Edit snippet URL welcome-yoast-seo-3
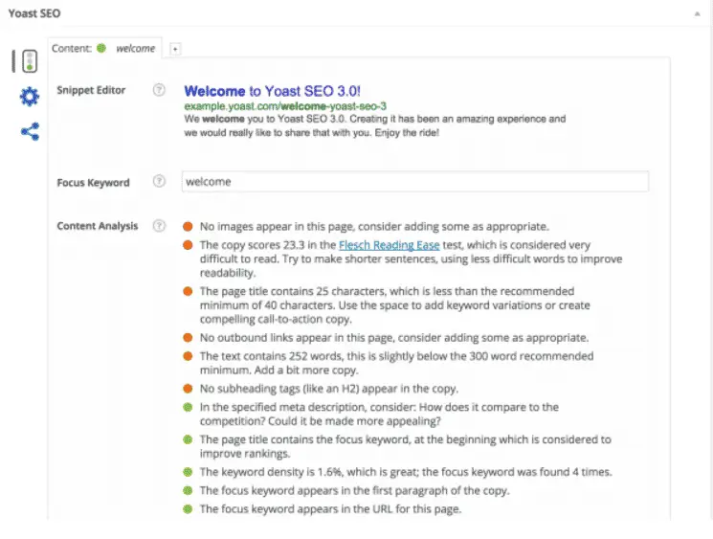The height and width of the screenshot is (539, 713). click(334, 106)
